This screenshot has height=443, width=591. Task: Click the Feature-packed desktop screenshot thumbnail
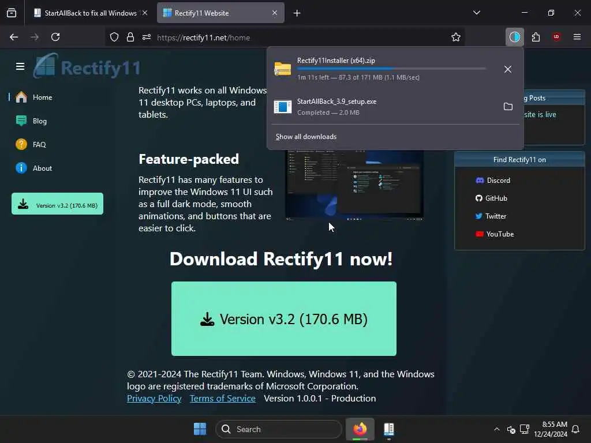[354, 185]
